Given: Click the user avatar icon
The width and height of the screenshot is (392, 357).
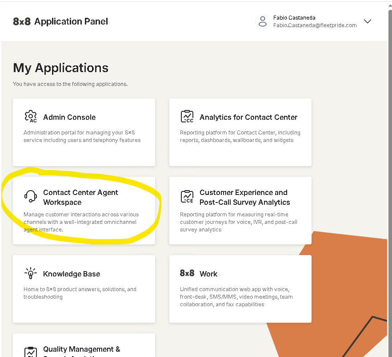Looking at the screenshot, I should 263,21.
